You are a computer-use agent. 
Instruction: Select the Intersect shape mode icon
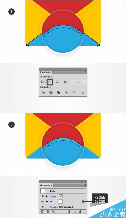point(57,82)
